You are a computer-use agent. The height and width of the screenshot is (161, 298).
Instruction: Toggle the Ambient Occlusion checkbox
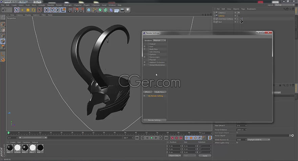point(145,62)
